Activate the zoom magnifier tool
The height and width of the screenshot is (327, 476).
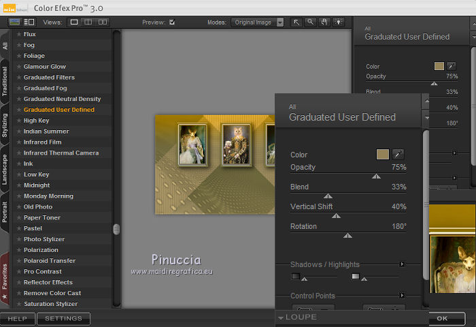tap(310, 22)
